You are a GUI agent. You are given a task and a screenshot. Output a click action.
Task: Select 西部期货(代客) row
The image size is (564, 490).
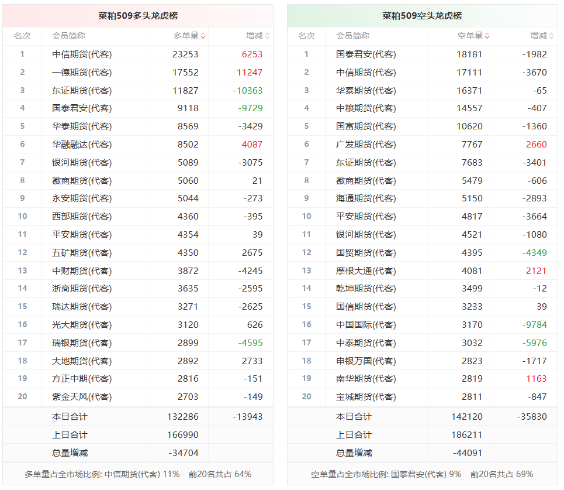tap(138, 217)
